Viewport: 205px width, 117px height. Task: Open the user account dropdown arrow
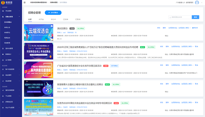click(202, 3)
